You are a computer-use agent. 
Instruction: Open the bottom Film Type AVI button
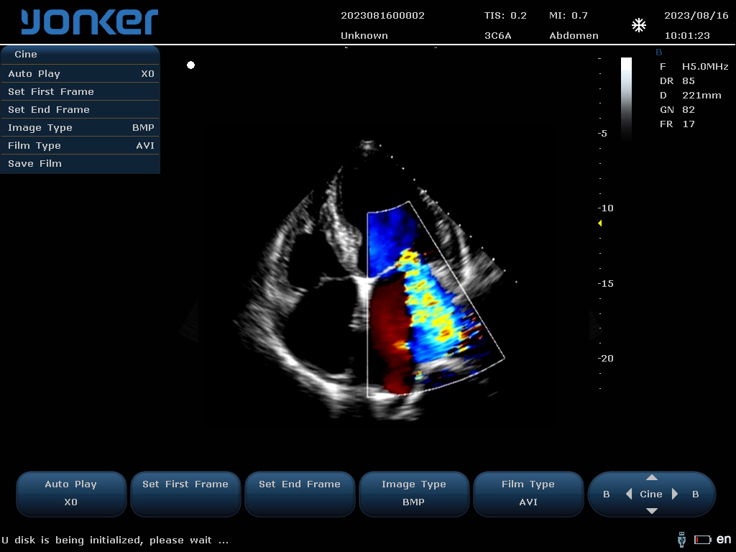(x=528, y=493)
